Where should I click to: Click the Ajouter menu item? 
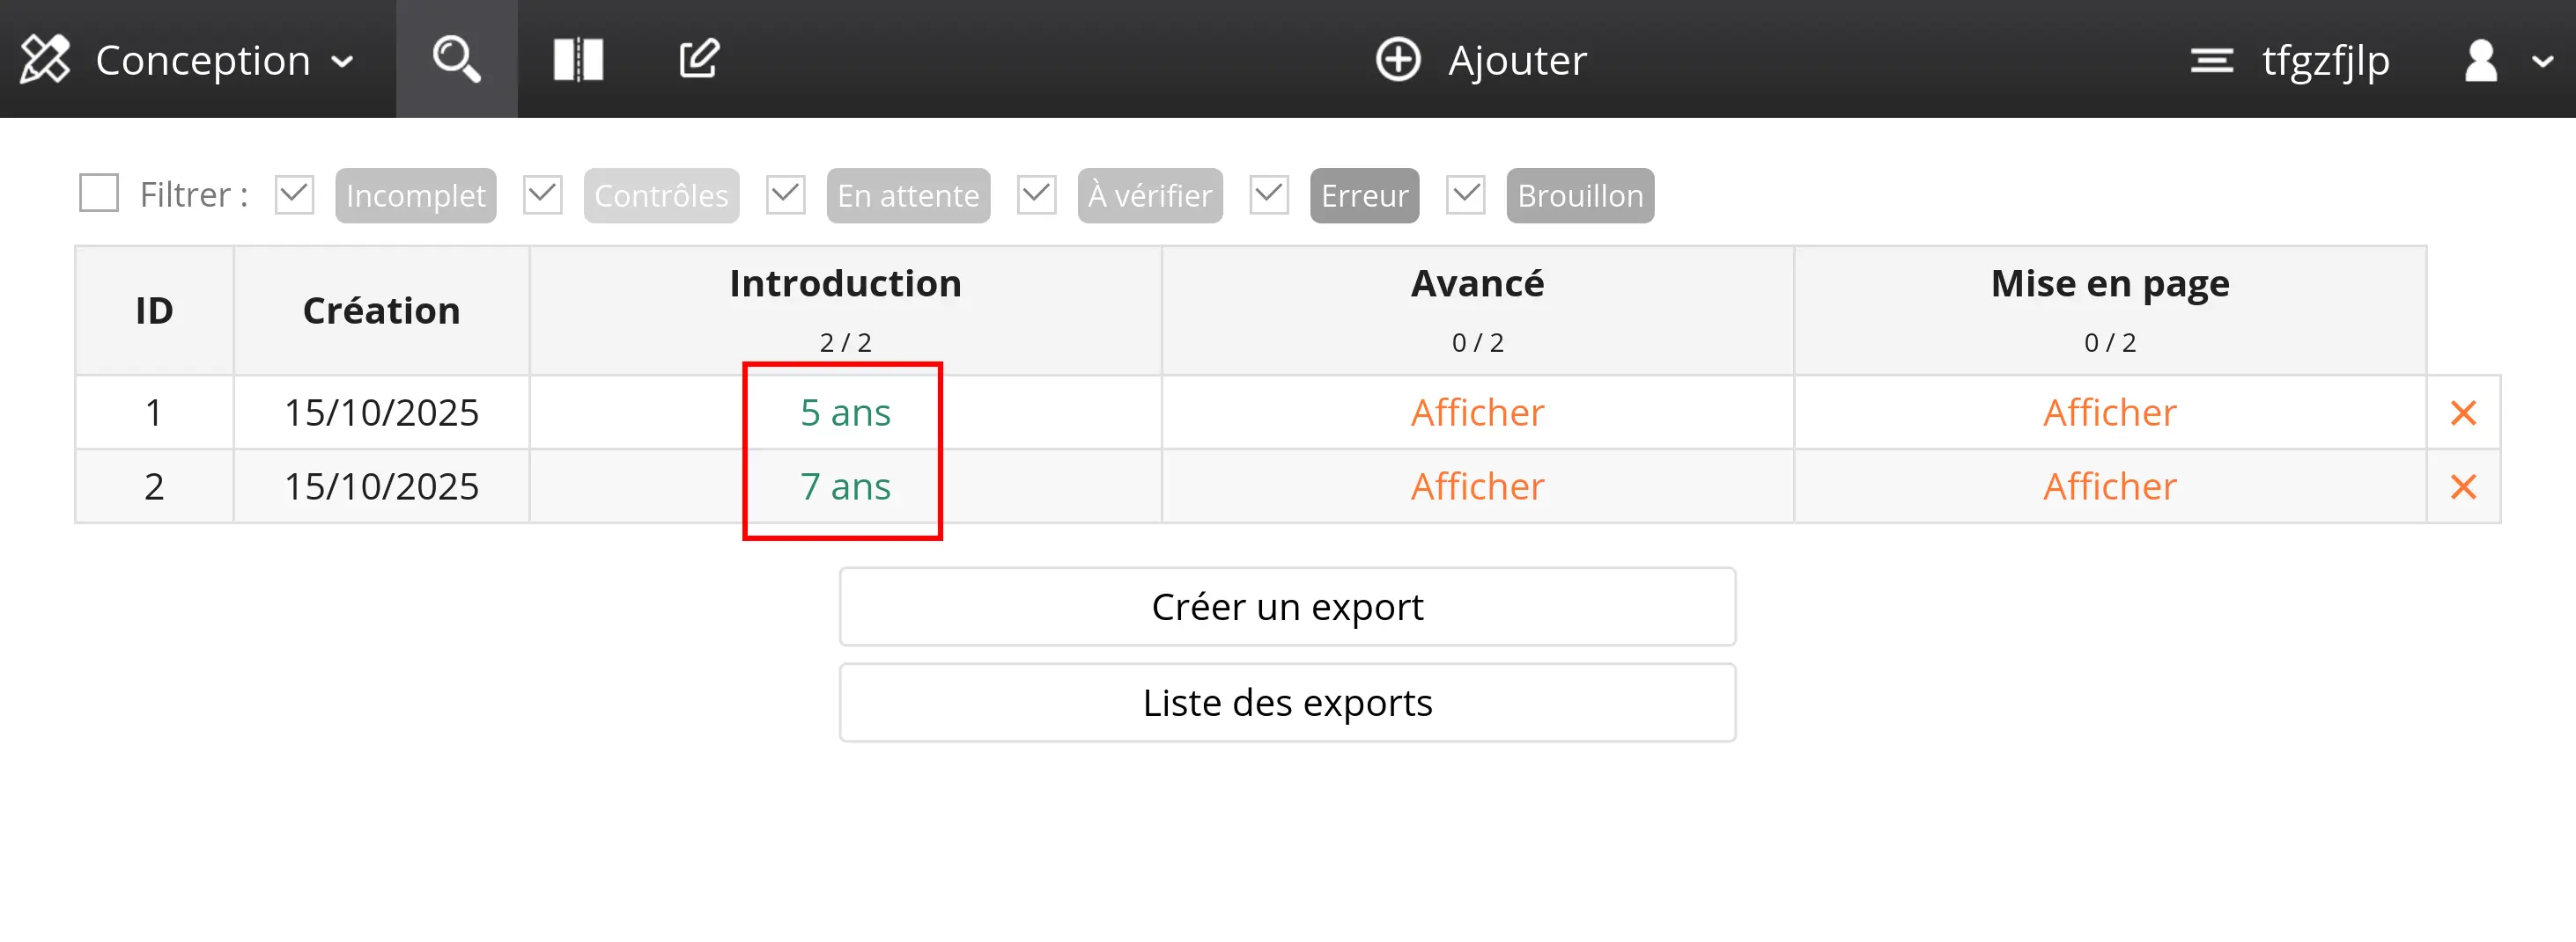(1516, 61)
